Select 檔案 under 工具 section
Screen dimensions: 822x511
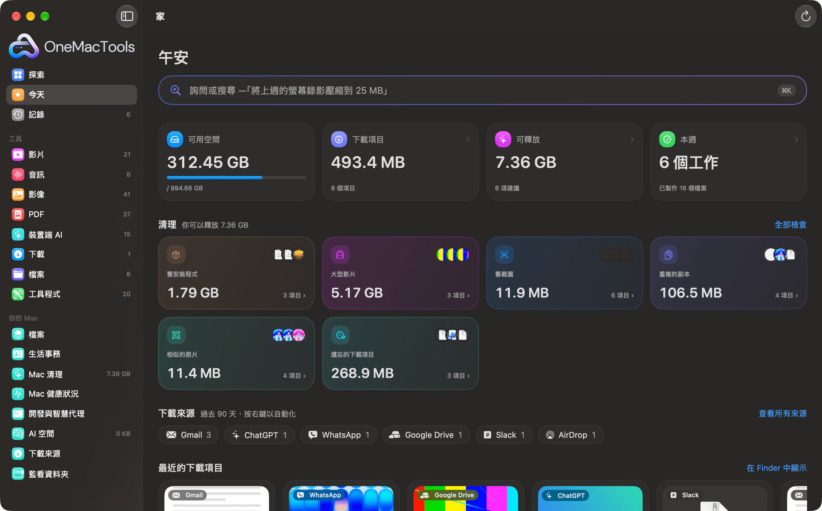tap(72, 274)
